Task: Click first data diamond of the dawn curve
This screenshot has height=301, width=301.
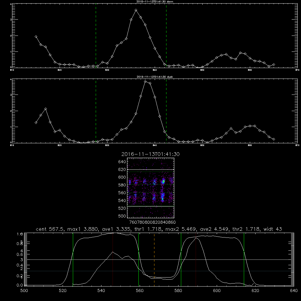Action: [36, 37]
